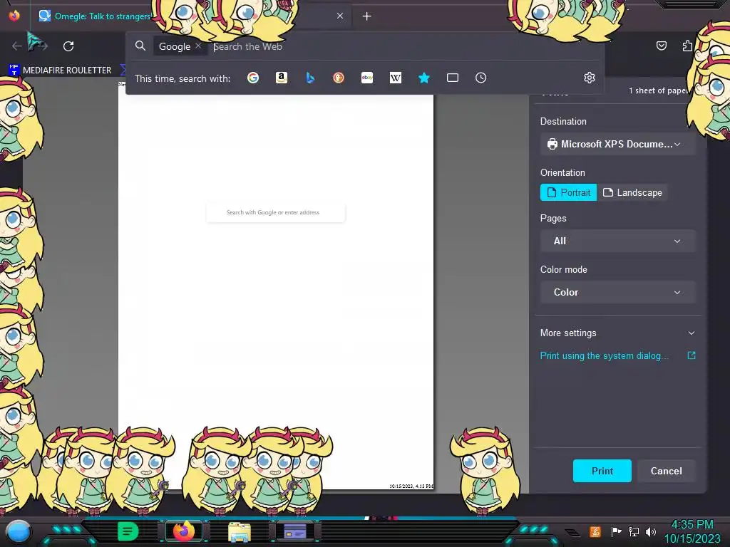
Task: Click the Firefox logo in title bar
Action: (x=14, y=15)
